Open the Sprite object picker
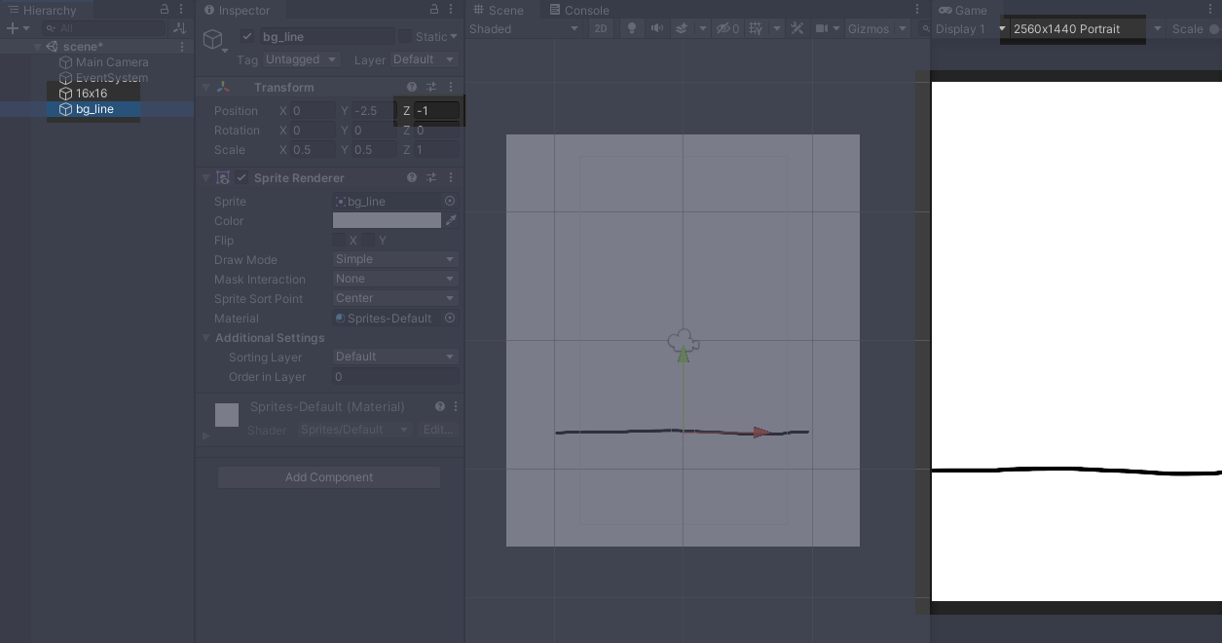Viewport: 1222px width, 643px height. coord(450,201)
